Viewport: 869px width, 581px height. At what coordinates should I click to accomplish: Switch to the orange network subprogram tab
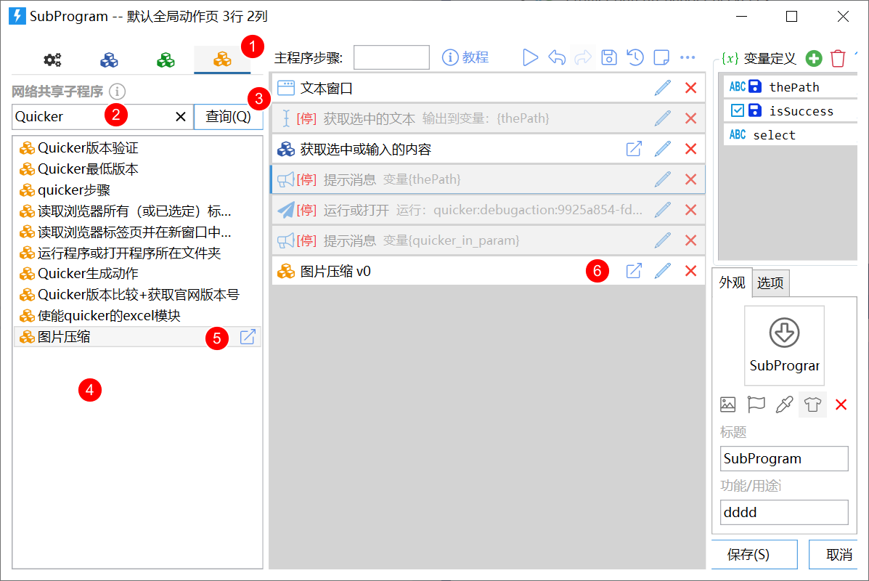[222, 60]
